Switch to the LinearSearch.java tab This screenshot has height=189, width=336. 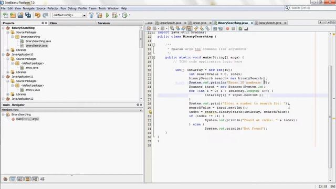pos(170,23)
